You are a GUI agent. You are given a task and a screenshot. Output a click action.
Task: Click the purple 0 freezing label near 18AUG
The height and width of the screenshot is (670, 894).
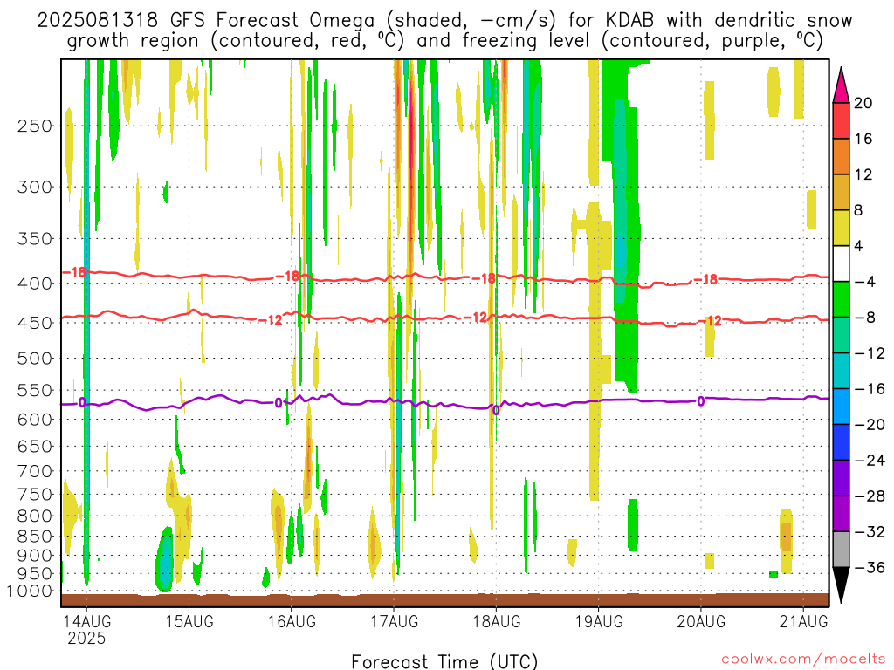(496, 410)
